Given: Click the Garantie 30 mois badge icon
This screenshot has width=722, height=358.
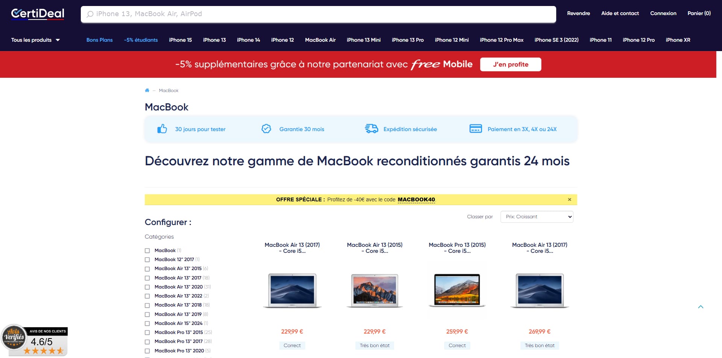Looking at the screenshot, I should [266, 129].
